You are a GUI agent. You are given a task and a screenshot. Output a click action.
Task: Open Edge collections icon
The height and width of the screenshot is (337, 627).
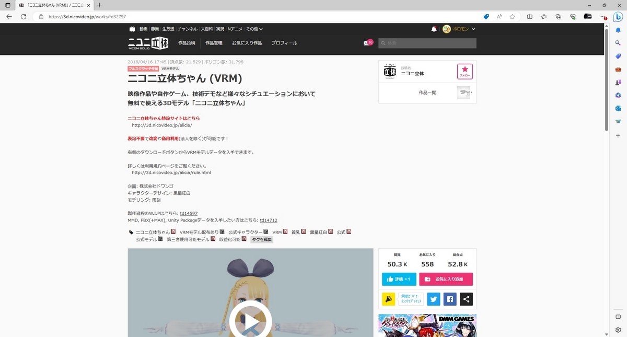[559, 17]
